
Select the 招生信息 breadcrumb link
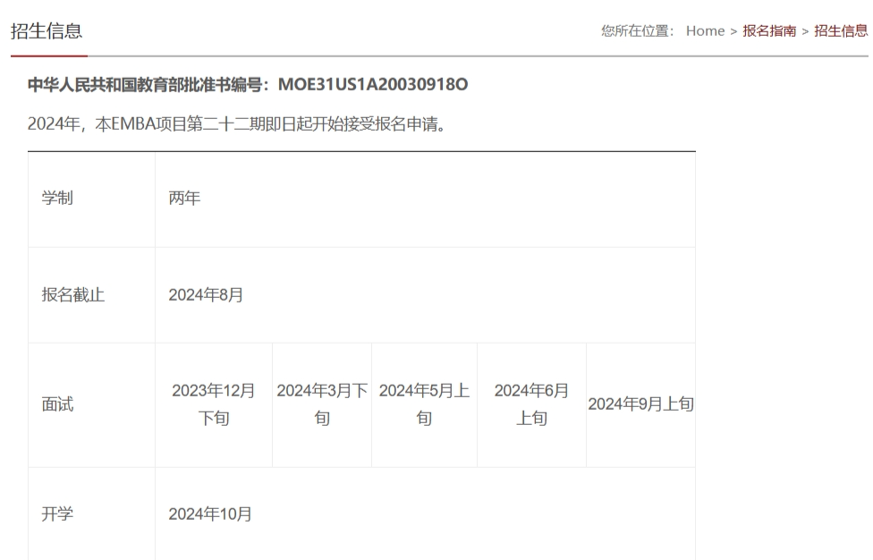(x=840, y=31)
